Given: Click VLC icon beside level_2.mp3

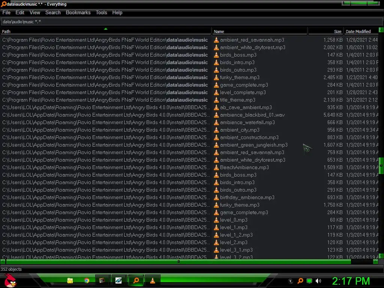Looking at the screenshot, I should coord(216,243).
